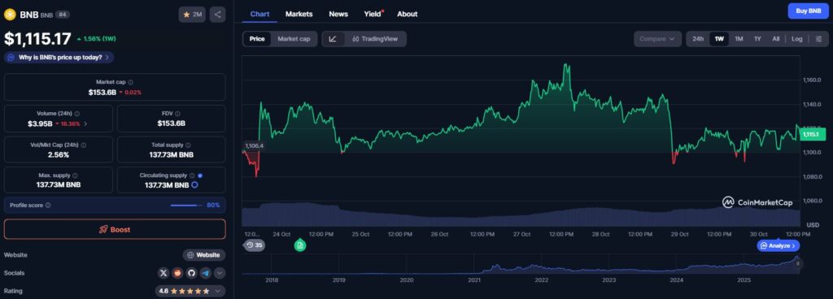Image resolution: width=833 pixels, height=299 pixels.
Task: Open Why is BNB's price up today
Action: [59, 57]
